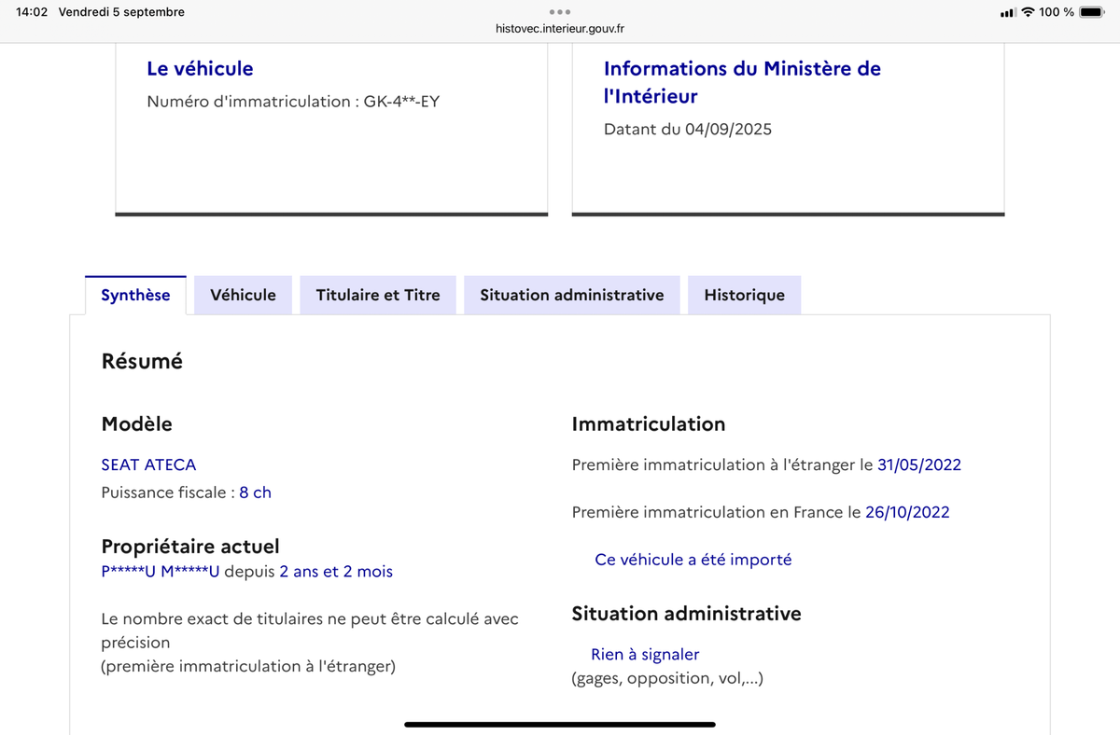Click the Le véhicule card heading

[200, 68]
